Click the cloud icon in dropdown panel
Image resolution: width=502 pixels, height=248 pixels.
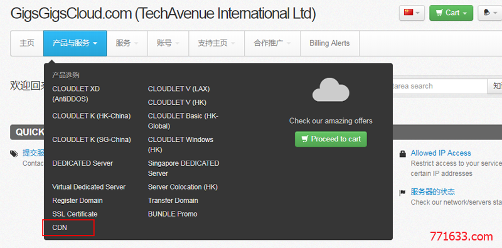click(x=331, y=90)
